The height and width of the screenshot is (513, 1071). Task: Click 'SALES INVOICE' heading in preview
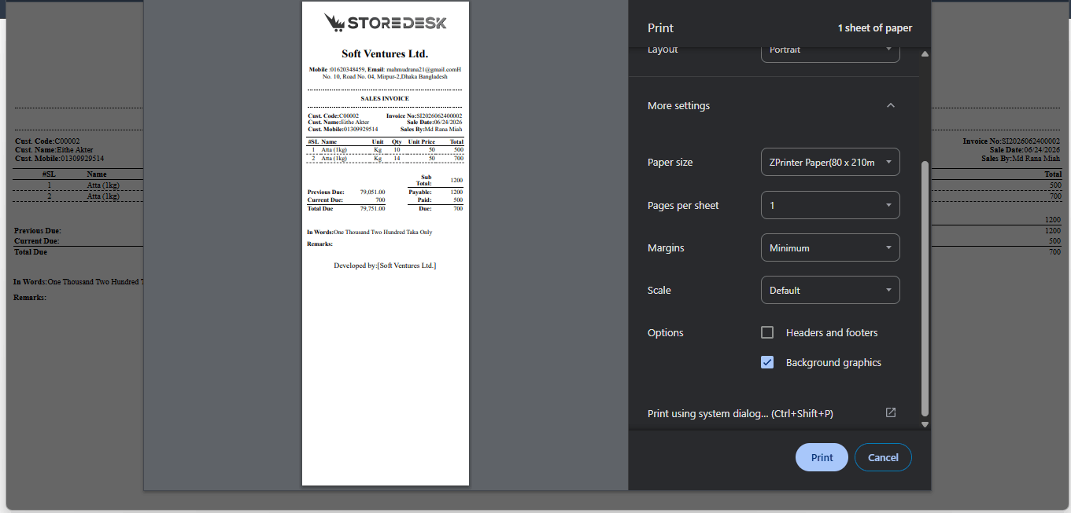pos(385,99)
